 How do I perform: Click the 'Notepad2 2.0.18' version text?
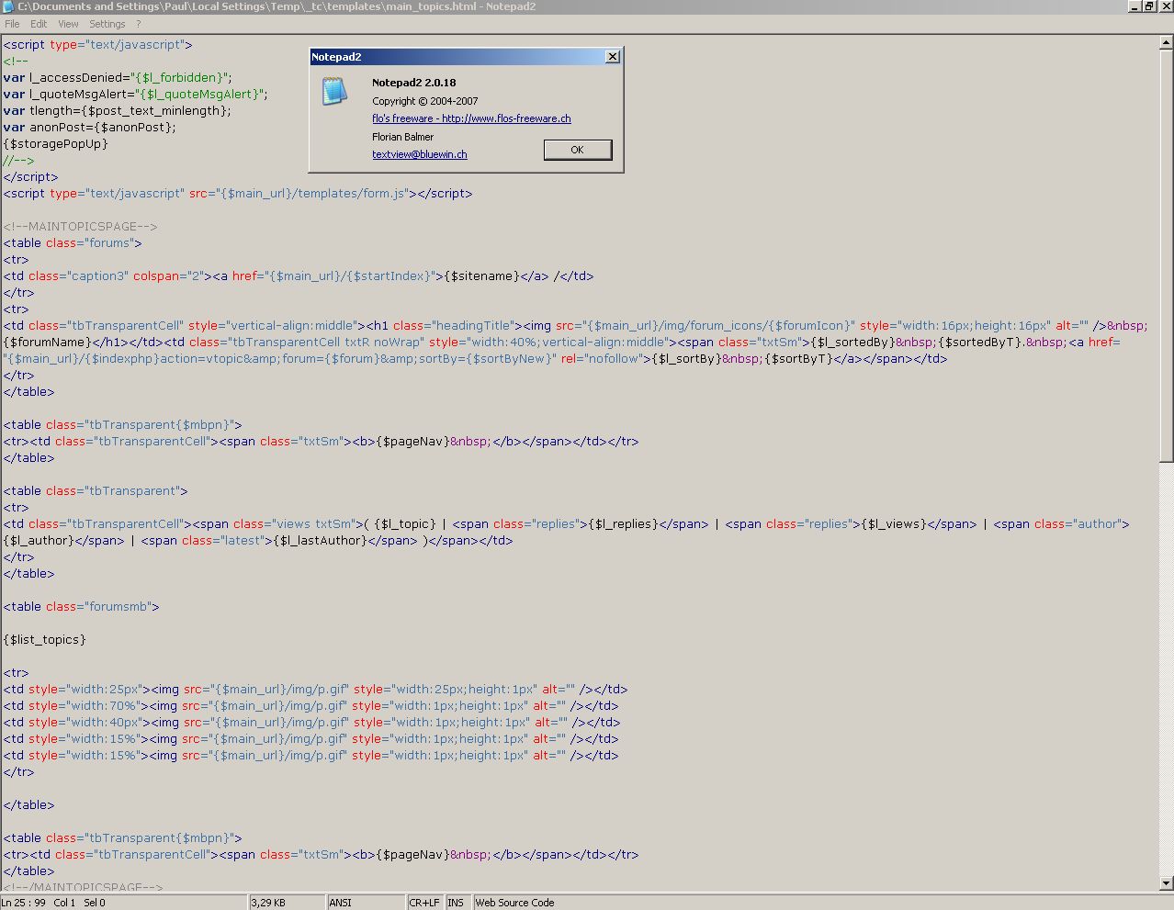pos(414,83)
